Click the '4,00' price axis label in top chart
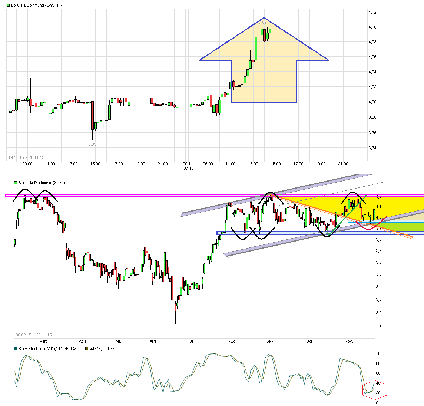The width and height of the screenshot is (424, 406). [372, 102]
